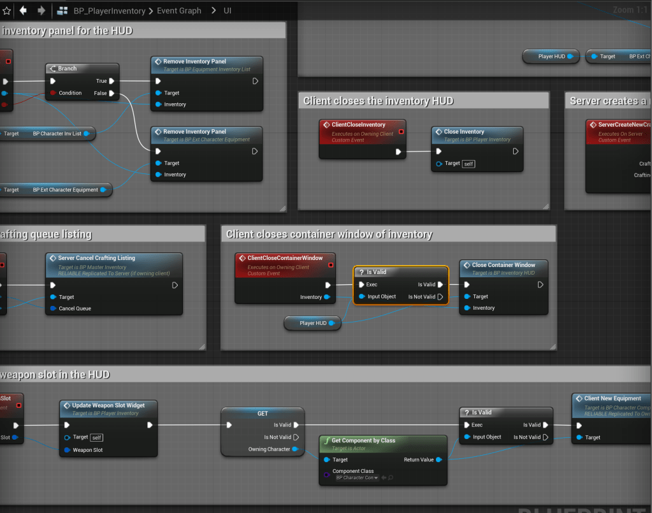The width and height of the screenshot is (652, 513).
Task: Click the favorite star icon in breadcrumb bar
Action: point(6,11)
